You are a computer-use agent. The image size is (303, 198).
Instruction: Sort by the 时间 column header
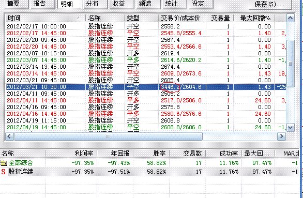click(45, 18)
